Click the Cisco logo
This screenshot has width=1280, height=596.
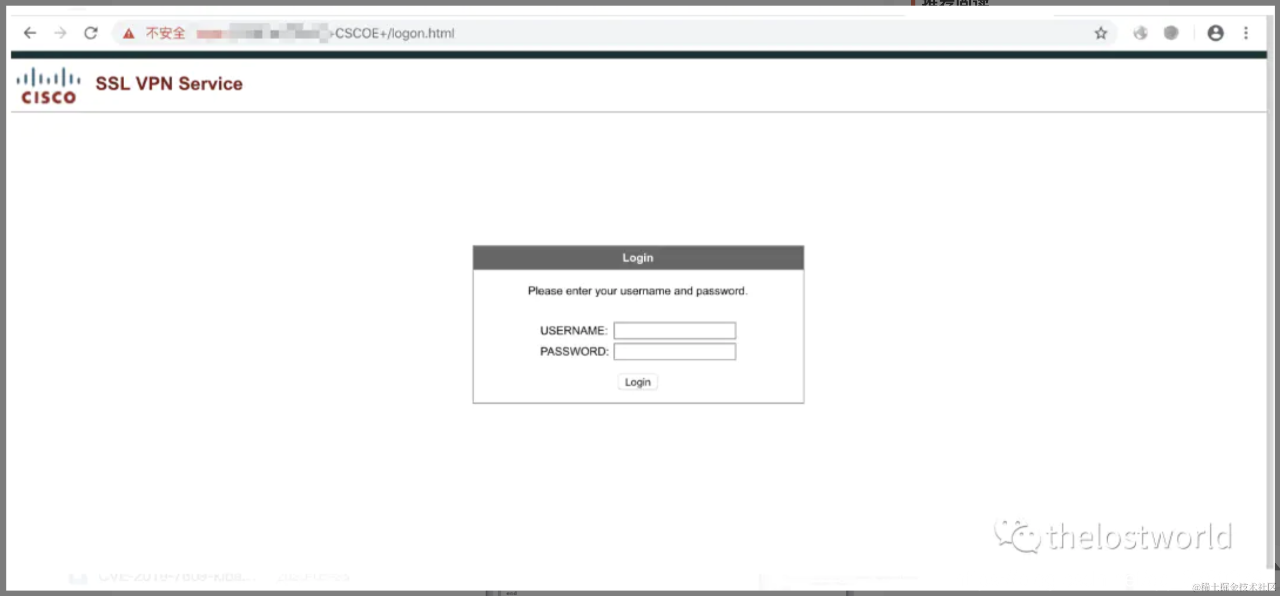[48, 86]
